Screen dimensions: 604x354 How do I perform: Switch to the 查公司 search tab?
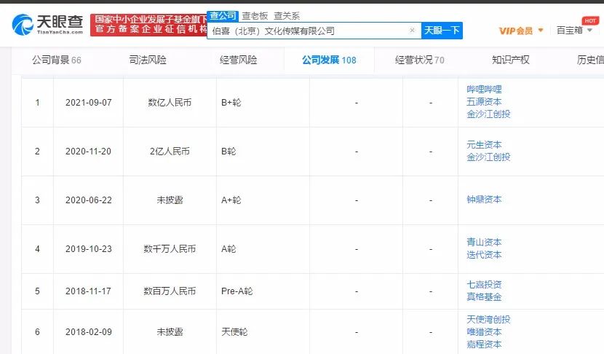tap(223, 16)
